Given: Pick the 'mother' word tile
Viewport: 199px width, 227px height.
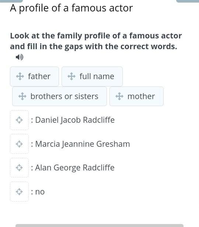Looking at the screenshot, I should [x=136, y=96].
